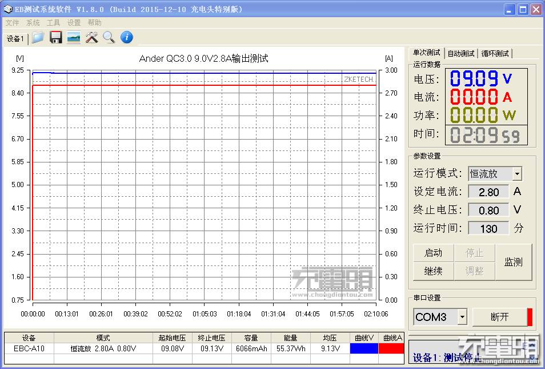Viewport: 545px width, 369px height.
Task: Maximize the EB测试系统软件 window
Action: [523, 9]
